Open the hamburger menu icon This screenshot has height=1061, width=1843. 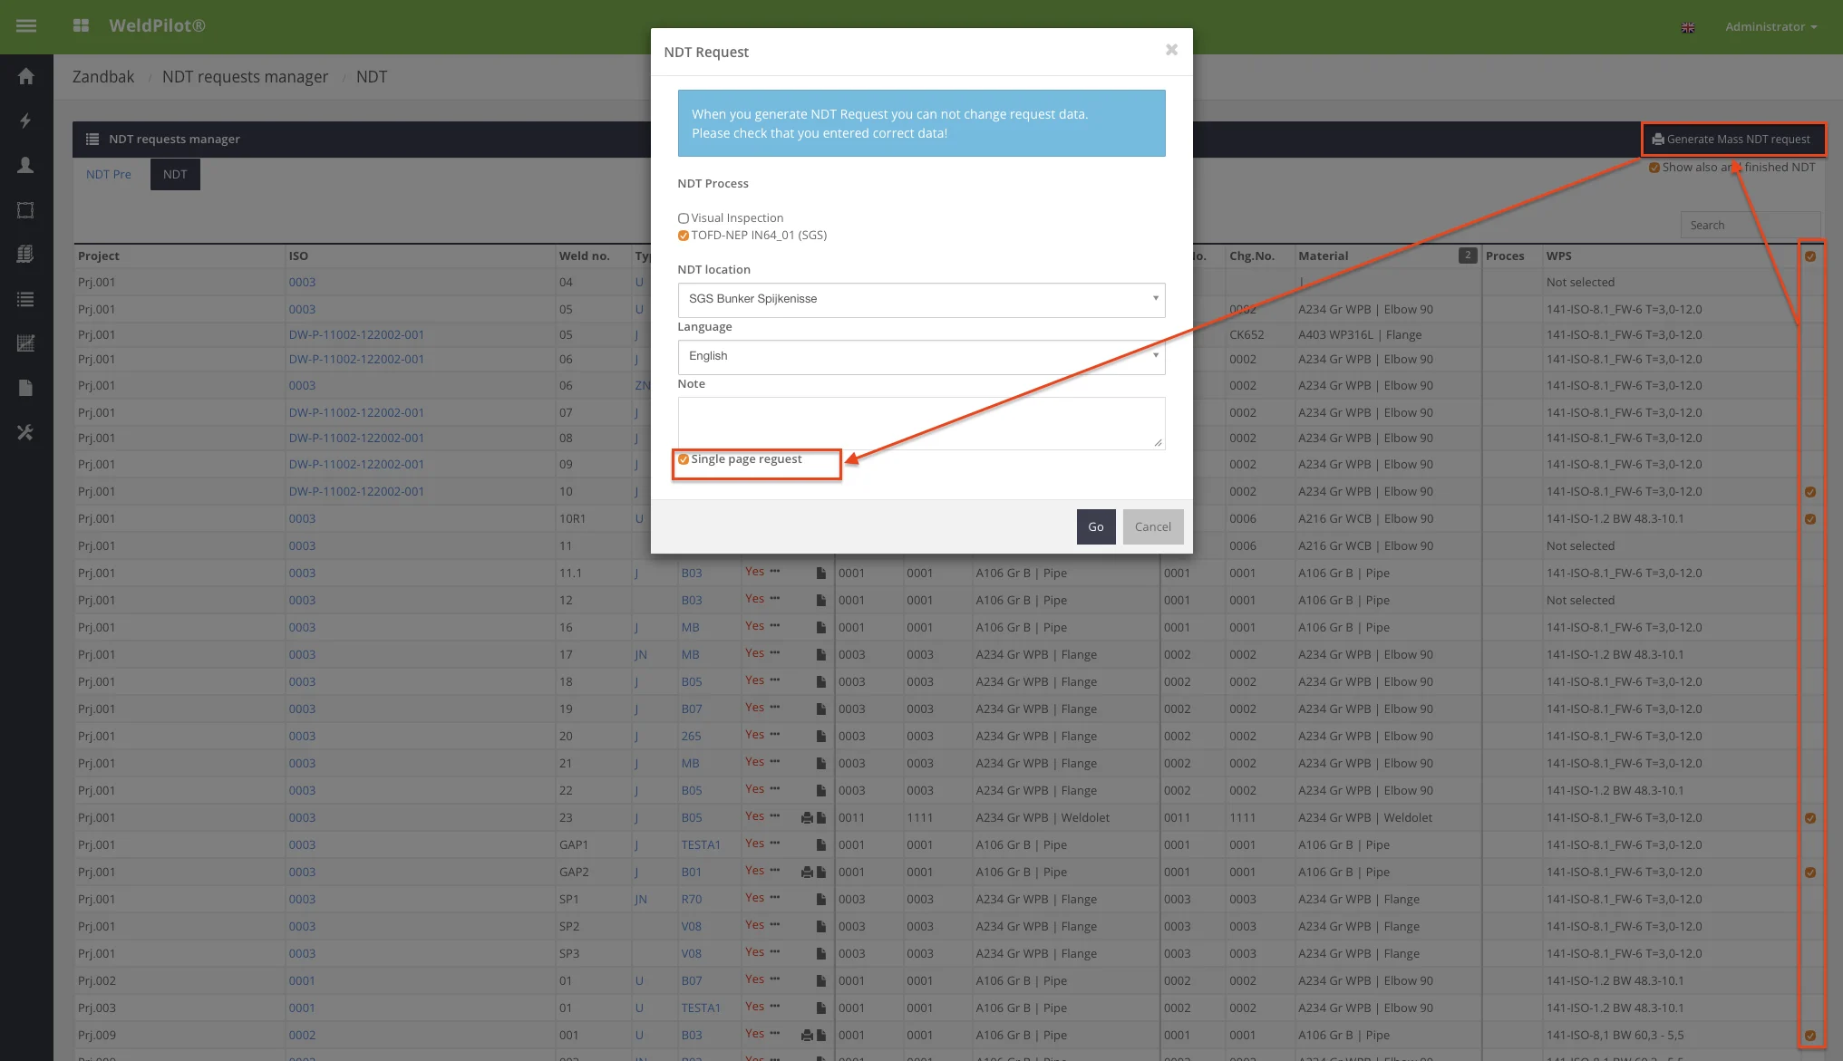[26, 26]
